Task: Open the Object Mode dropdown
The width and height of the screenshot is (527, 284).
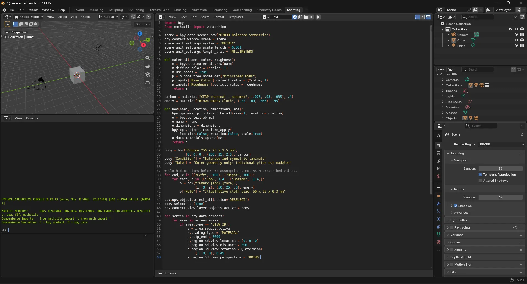Action: click(29, 17)
